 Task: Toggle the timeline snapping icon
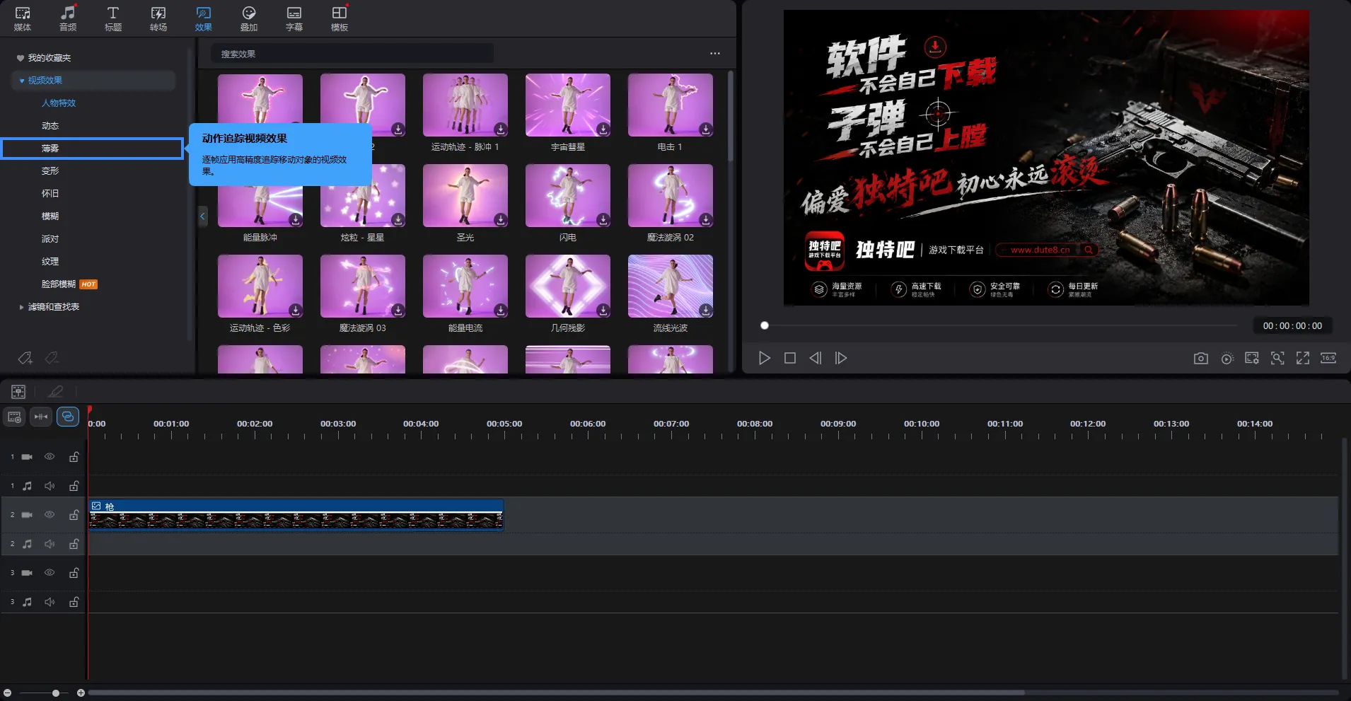click(x=41, y=417)
